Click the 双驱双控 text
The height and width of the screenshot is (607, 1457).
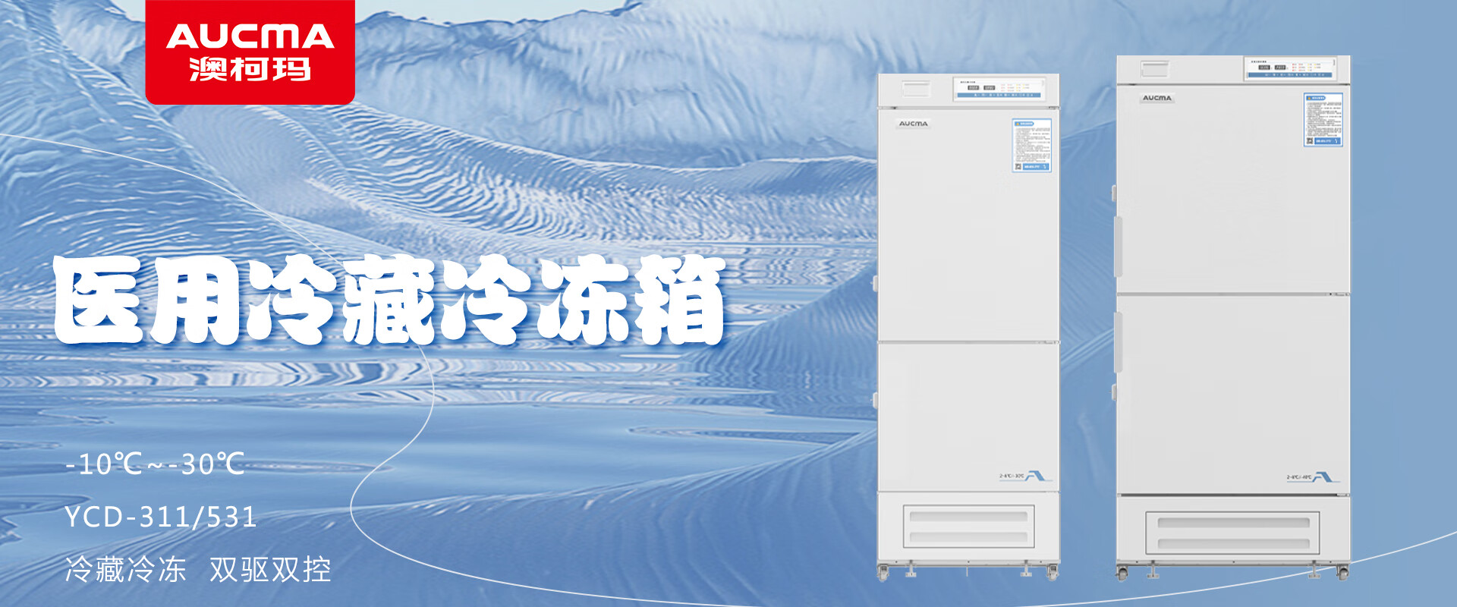coord(270,569)
